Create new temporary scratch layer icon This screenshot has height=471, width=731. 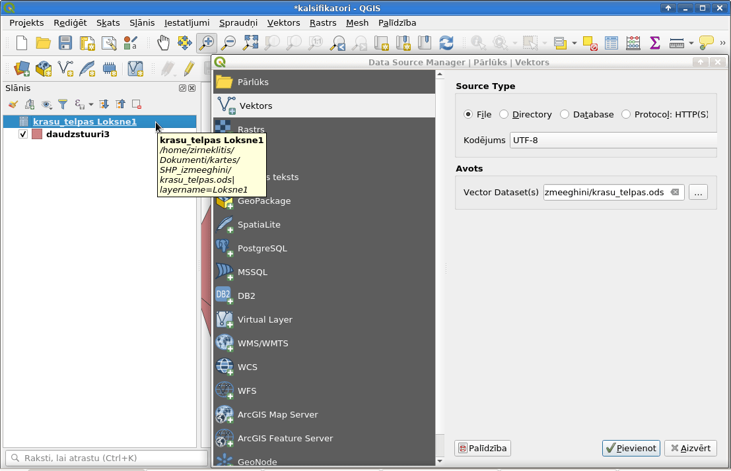[x=110, y=69]
